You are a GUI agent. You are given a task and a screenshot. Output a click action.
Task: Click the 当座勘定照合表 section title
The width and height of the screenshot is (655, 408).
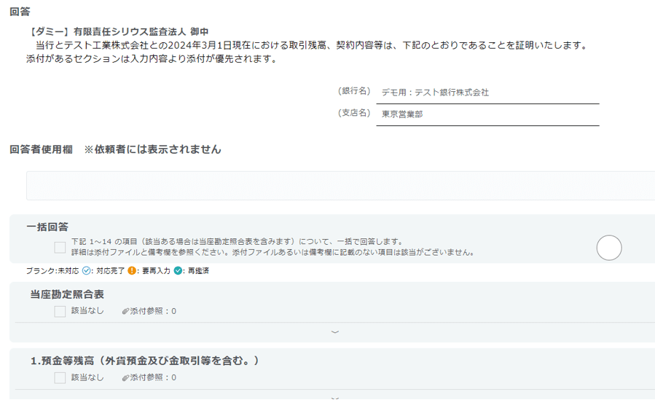coord(67,294)
